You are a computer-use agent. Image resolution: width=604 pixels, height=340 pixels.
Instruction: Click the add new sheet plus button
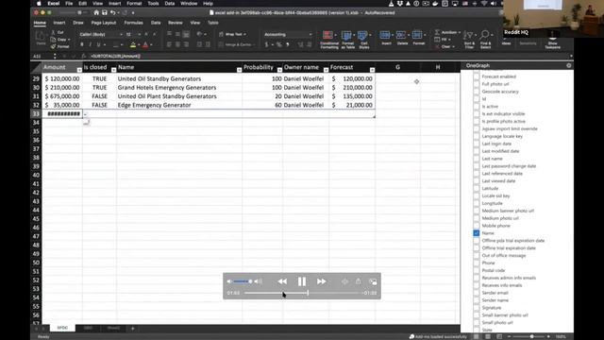(132, 329)
